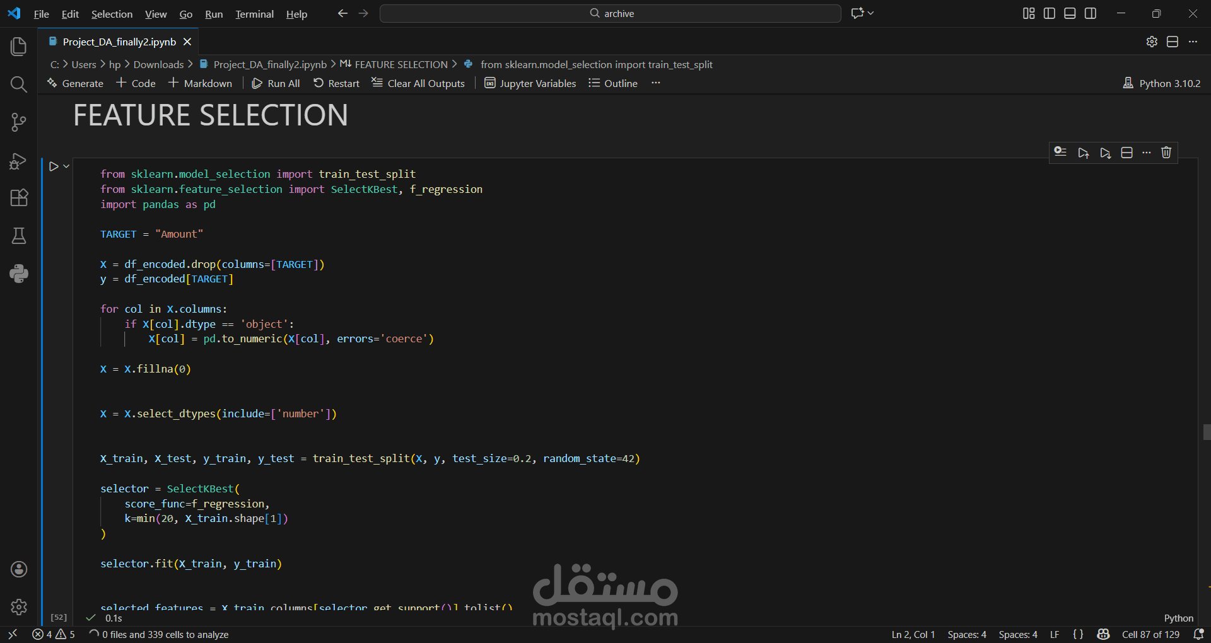Screen dimensions: 1211x643
Task: Open the Explorer view in activity bar
Action: pos(19,47)
